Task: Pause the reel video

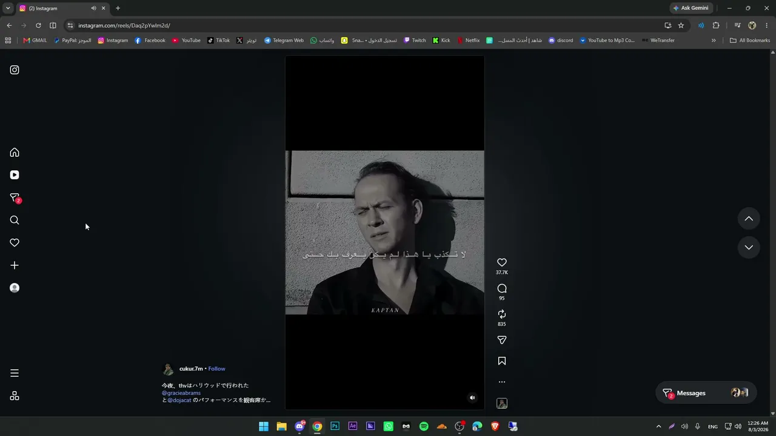Action: click(384, 233)
